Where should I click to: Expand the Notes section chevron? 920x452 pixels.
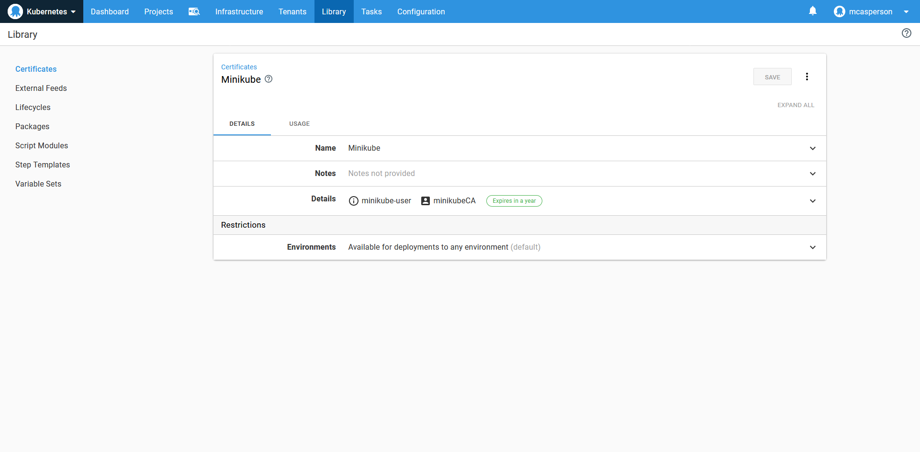[x=812, y=174]
